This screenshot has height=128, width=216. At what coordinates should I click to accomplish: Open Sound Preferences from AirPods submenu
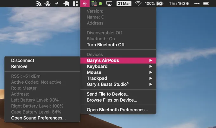tap(38, 118)
